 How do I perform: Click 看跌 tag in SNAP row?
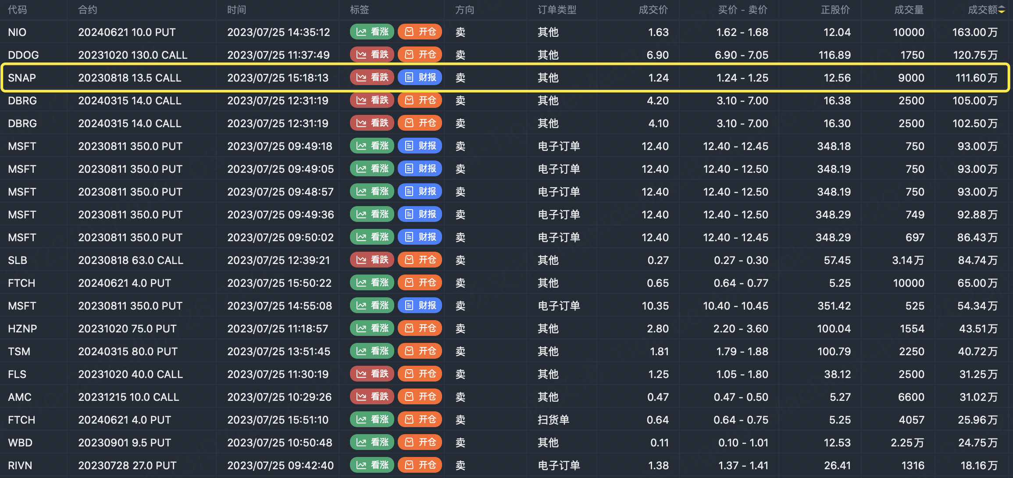point(372,77)
